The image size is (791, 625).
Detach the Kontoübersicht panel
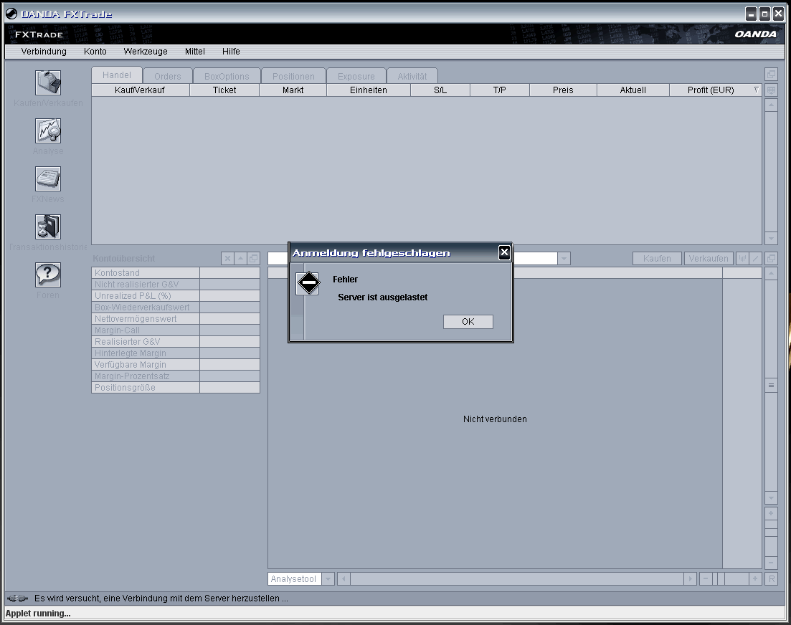coord(254,259)
